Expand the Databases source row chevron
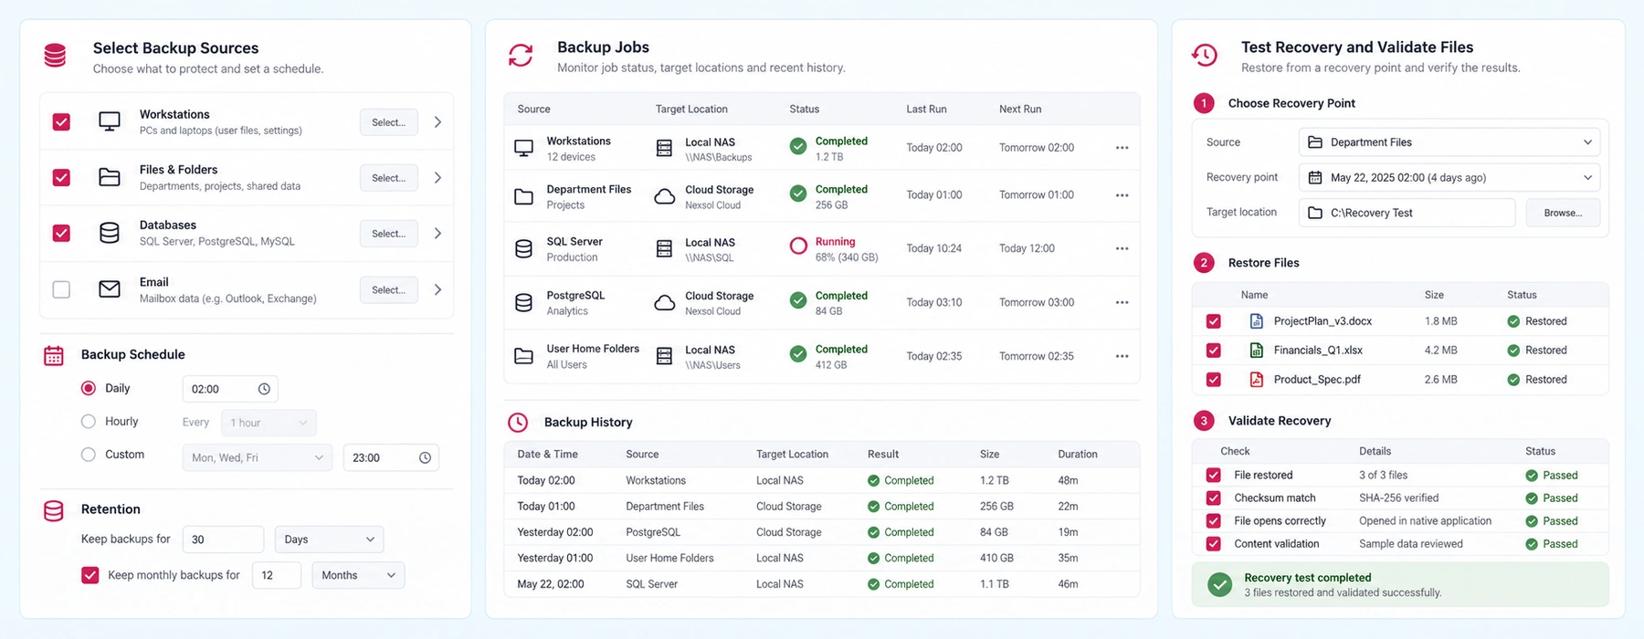The image size is (1644, 639). tap(437, 234)
